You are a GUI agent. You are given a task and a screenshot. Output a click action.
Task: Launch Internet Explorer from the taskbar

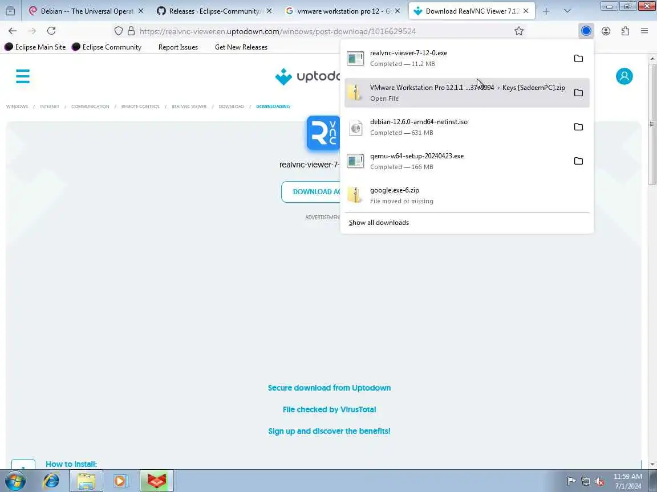coord(51,481)
